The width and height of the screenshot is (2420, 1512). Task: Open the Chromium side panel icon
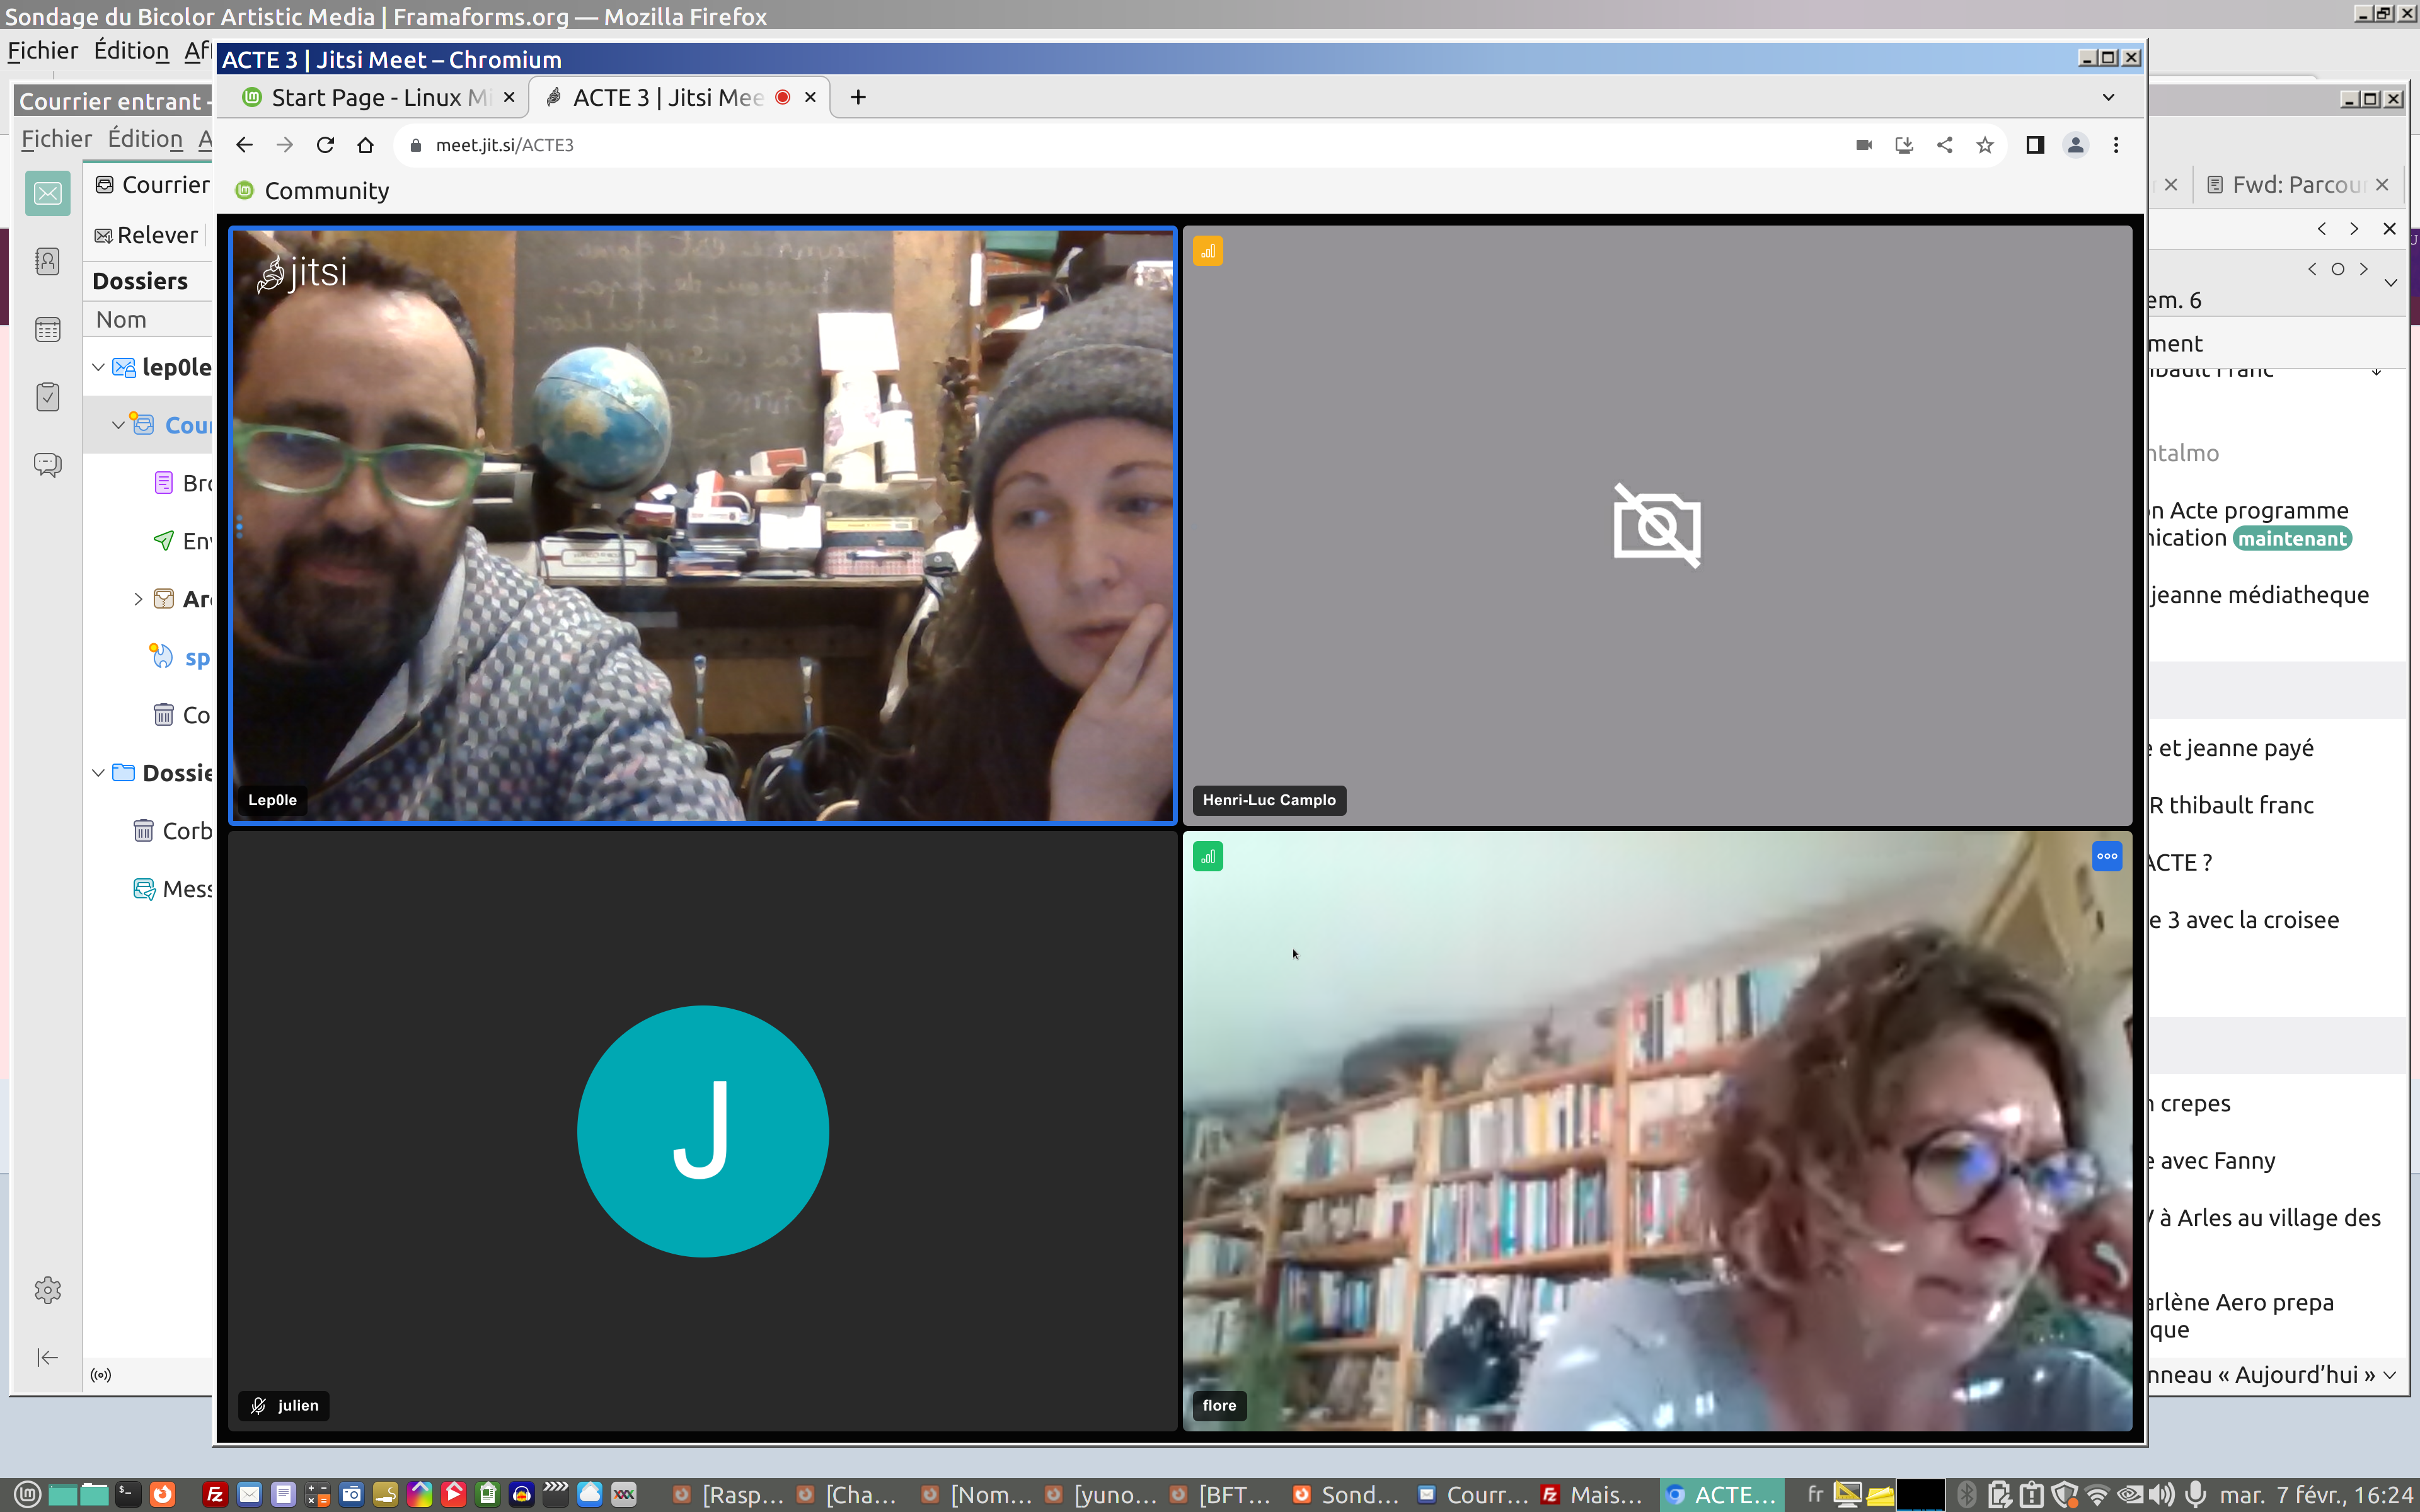tap(2035, 145)
